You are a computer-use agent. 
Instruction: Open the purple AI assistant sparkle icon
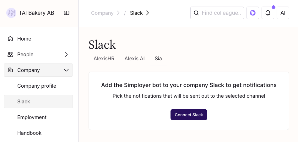253,13
